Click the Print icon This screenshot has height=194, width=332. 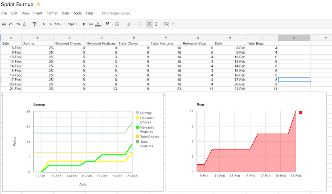(4, 24)
